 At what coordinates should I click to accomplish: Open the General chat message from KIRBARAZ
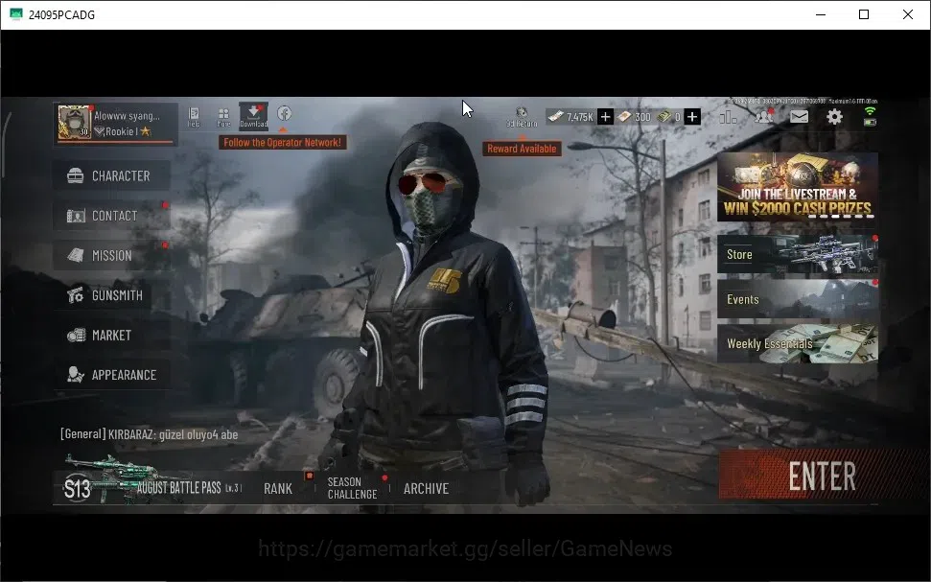(149, 434)
